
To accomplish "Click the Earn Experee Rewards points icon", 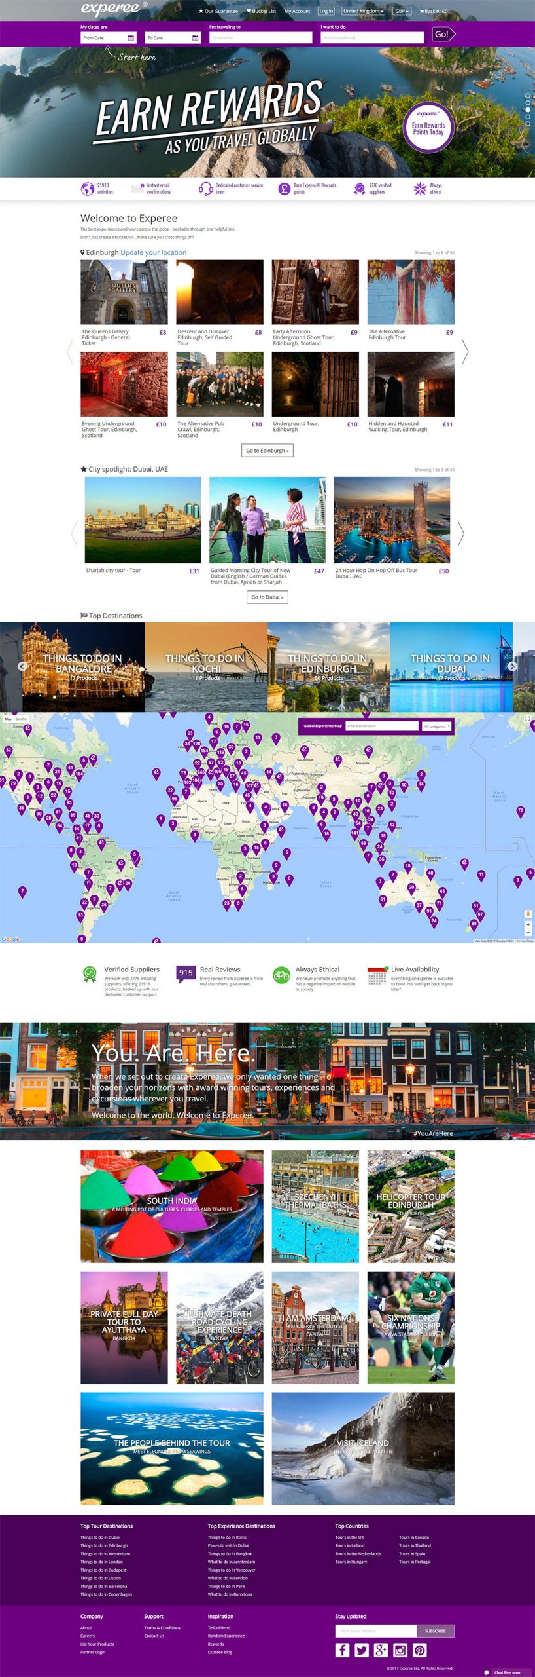I will point(284,189).
